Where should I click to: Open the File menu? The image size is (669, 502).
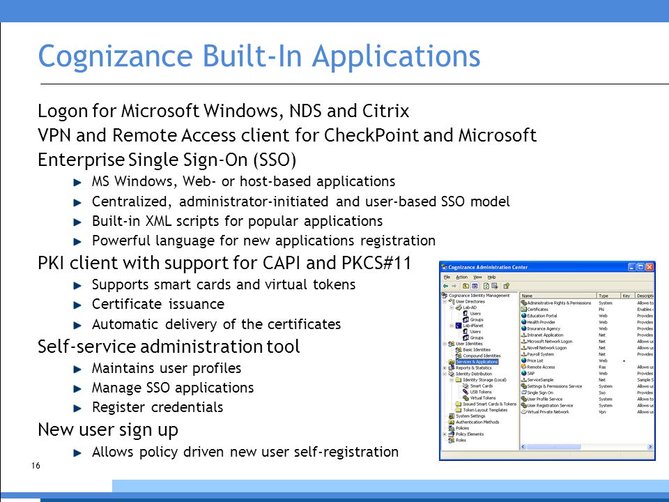click(x=447, y=277)
